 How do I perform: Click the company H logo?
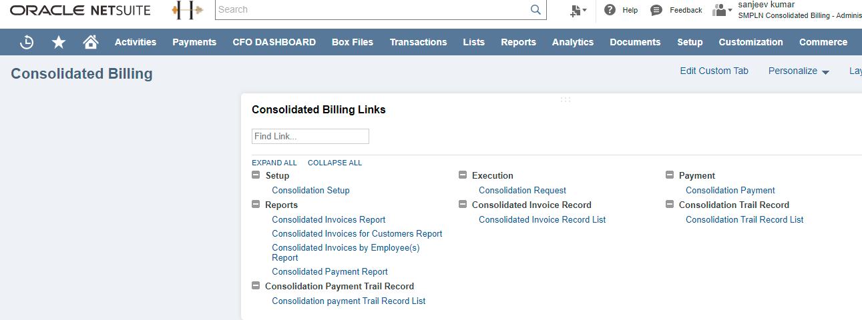coord(188,9)
